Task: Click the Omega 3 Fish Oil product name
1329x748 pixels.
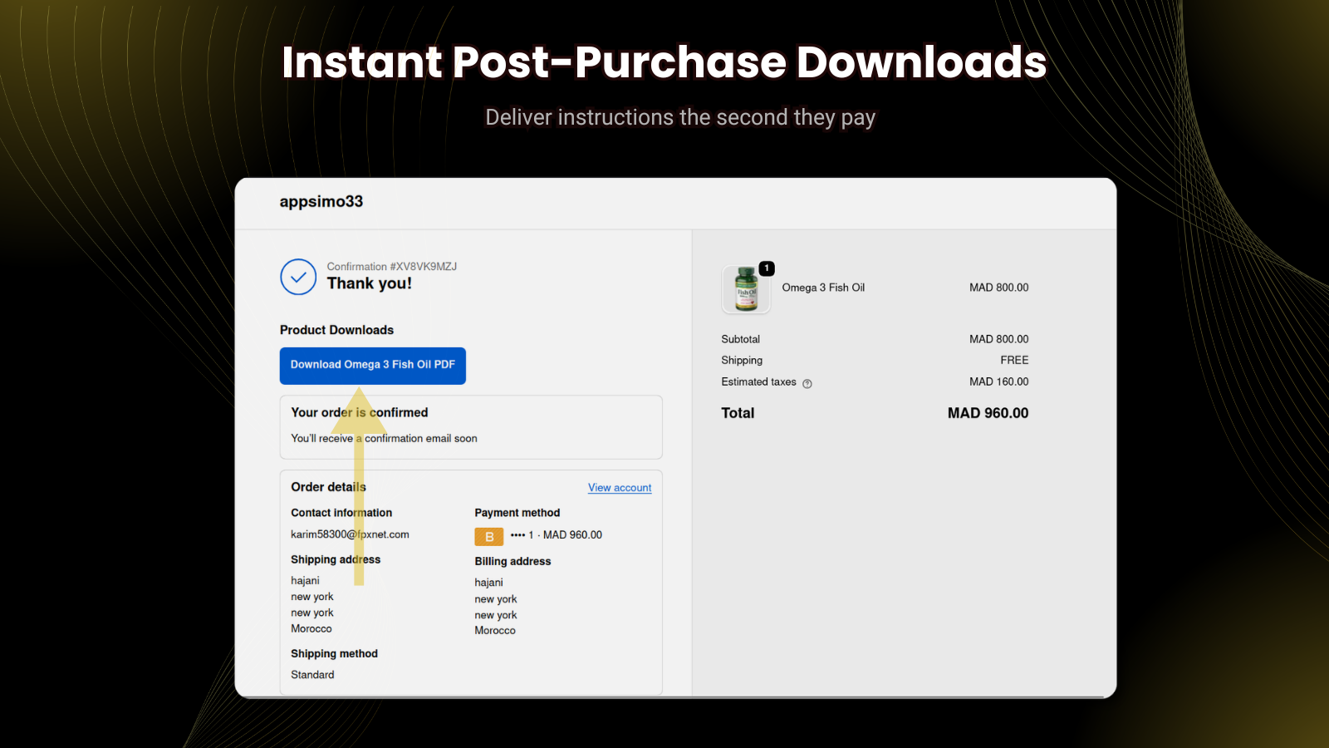Action: click(x=823, y=288)
